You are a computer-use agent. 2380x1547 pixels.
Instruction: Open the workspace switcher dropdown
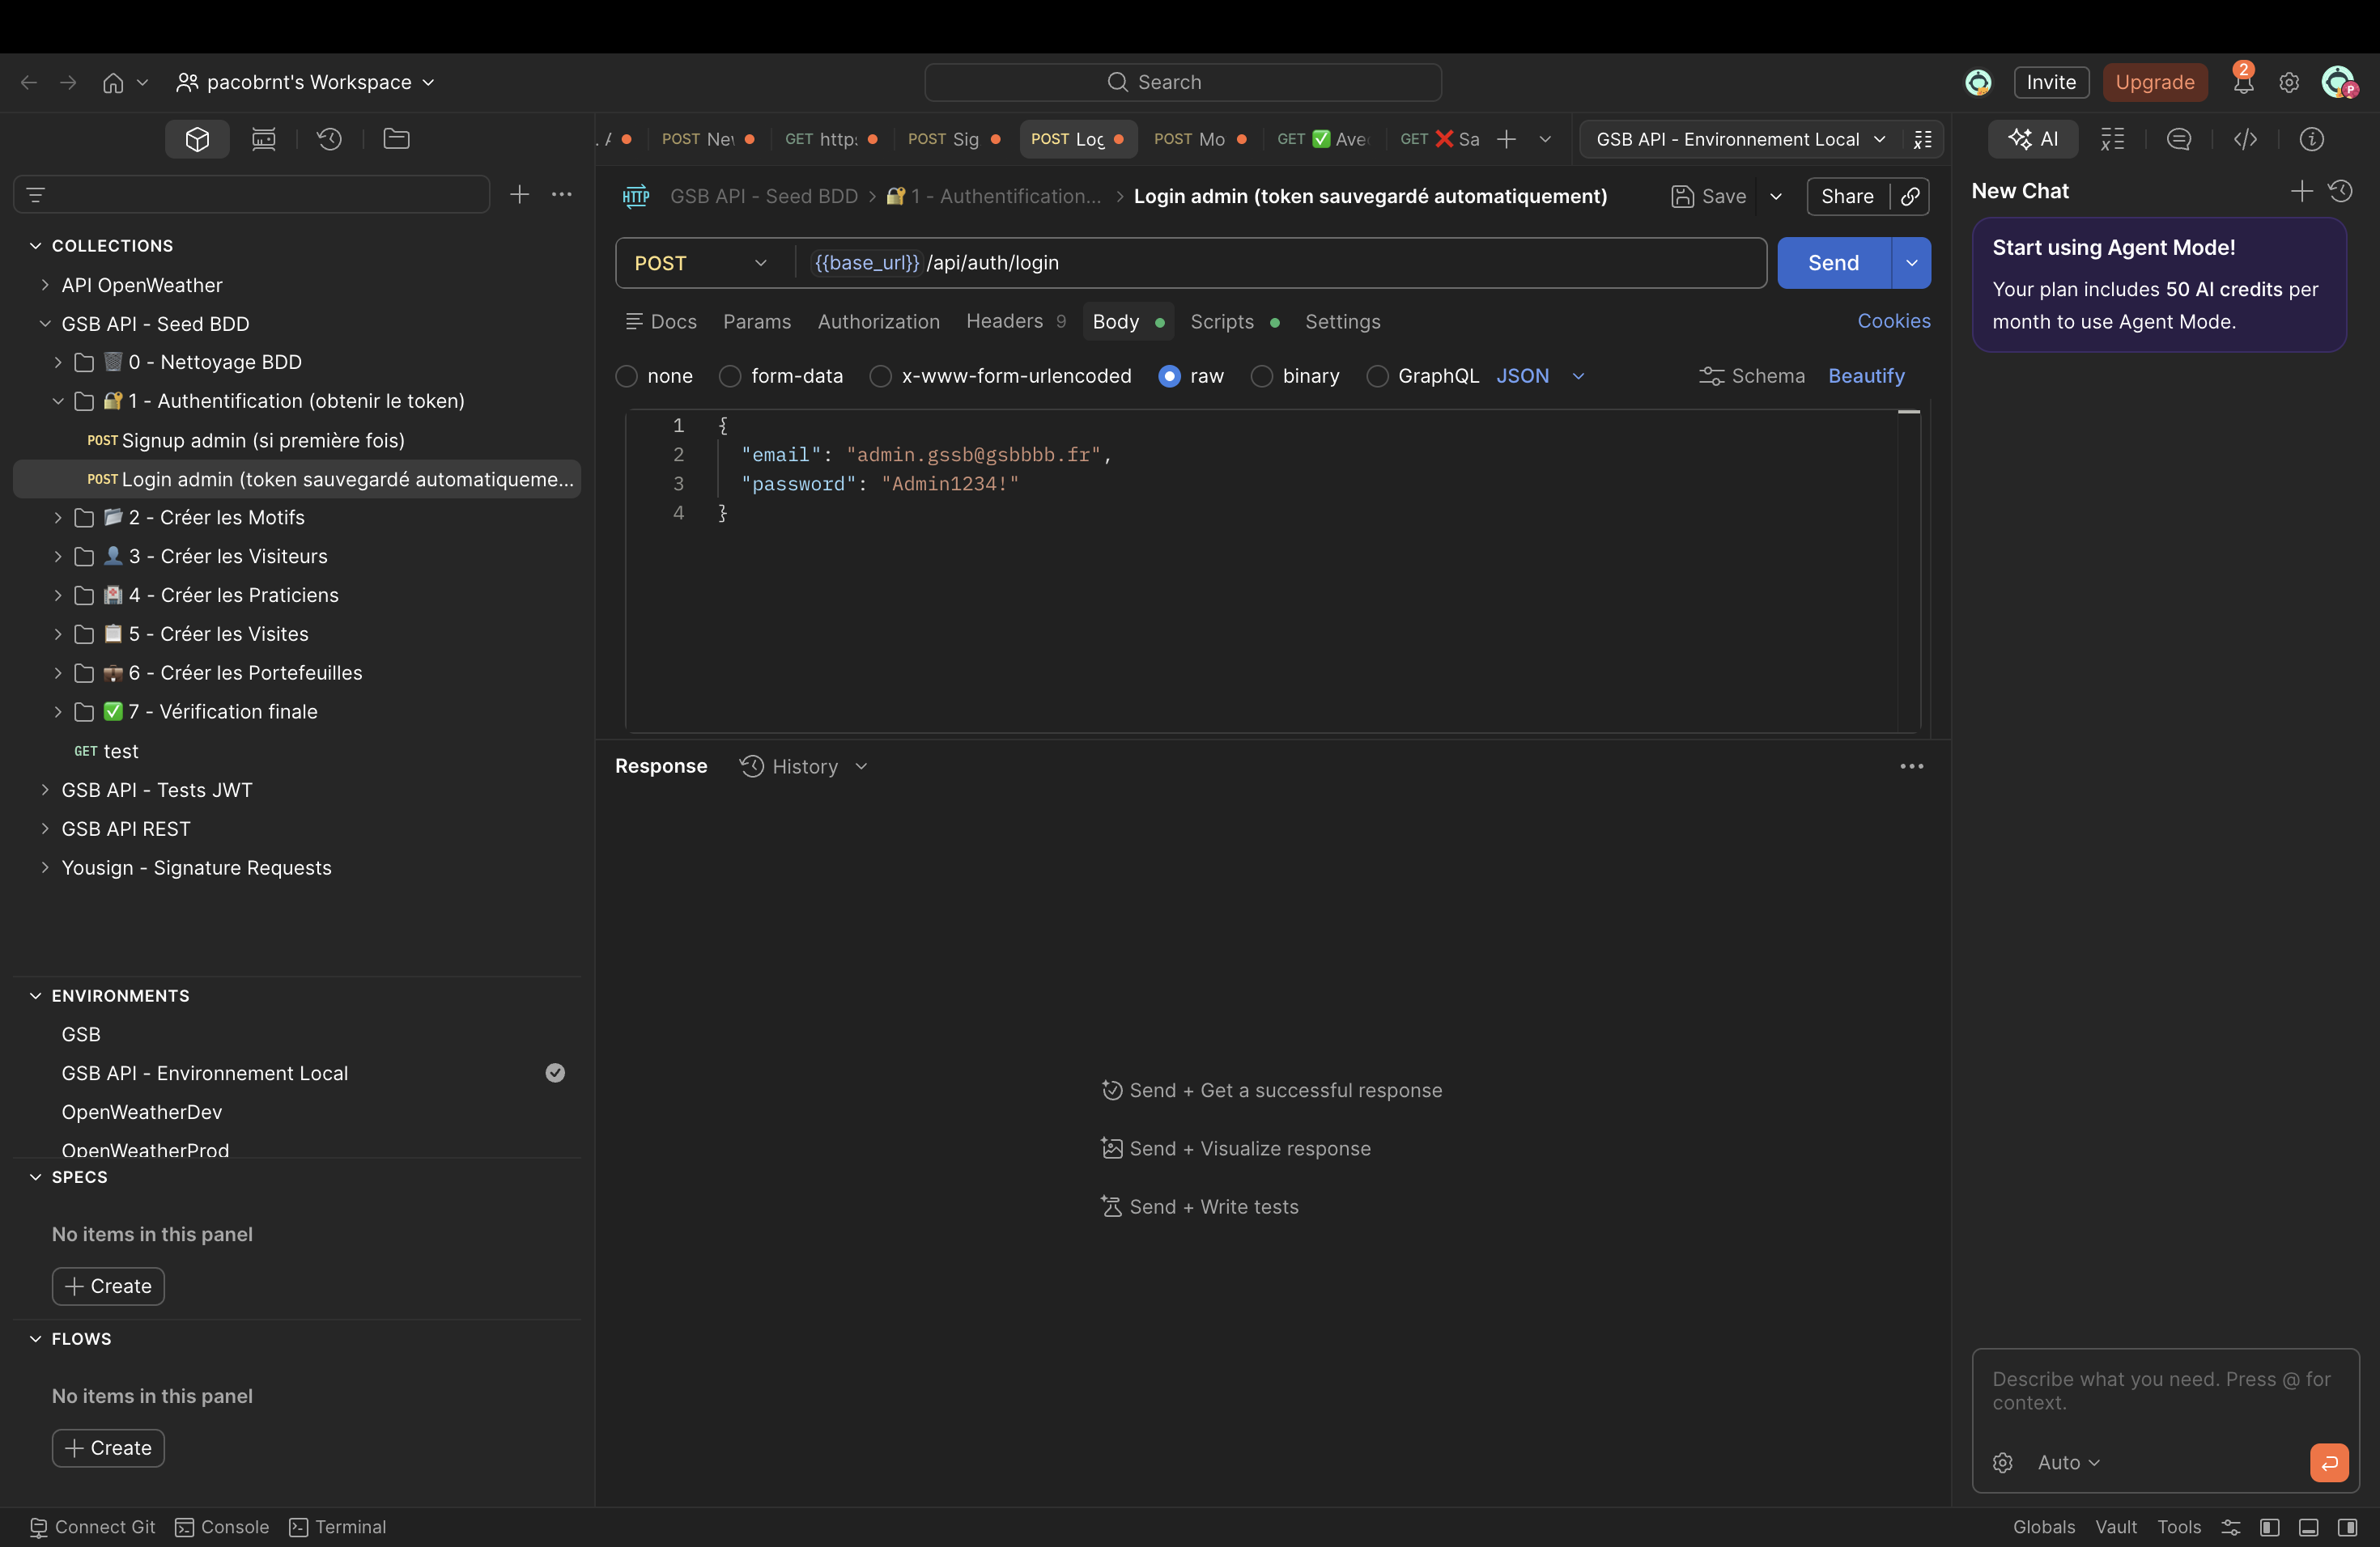click(x=306, y=82)
